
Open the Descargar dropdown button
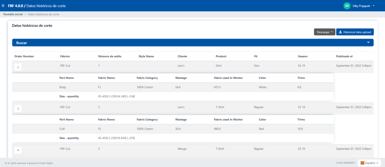pyautogui.click(x=324, y=32)
